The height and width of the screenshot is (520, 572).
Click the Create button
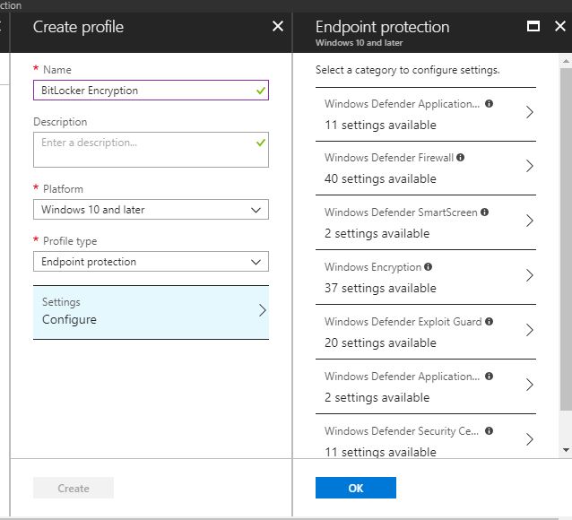click(x=74, y=488)
